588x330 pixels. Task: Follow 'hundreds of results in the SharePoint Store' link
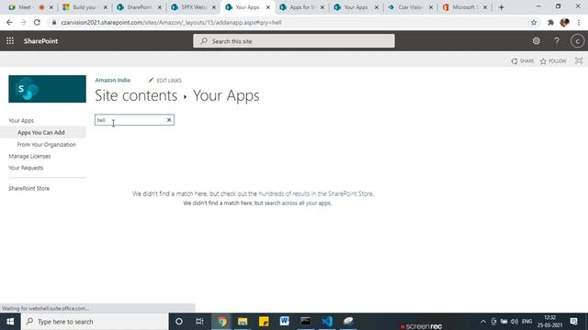[x=316, y=193]
